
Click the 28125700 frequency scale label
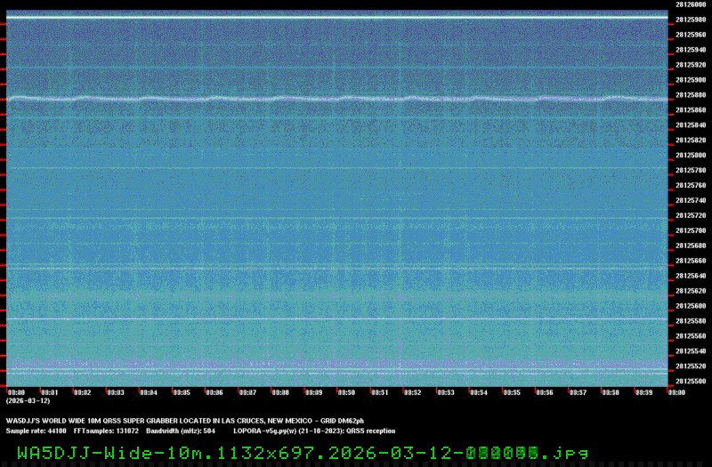[692, 230]
